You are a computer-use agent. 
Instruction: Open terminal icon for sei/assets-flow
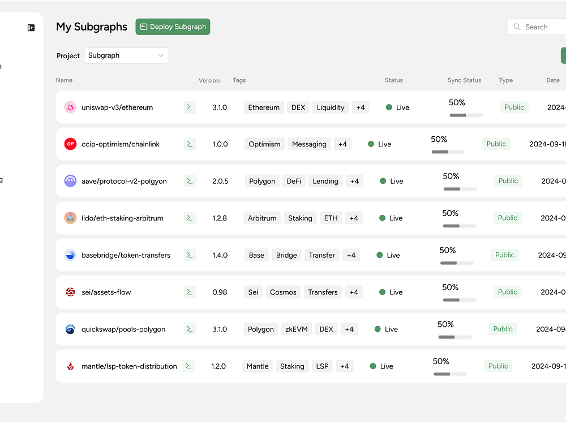point(190,292)
